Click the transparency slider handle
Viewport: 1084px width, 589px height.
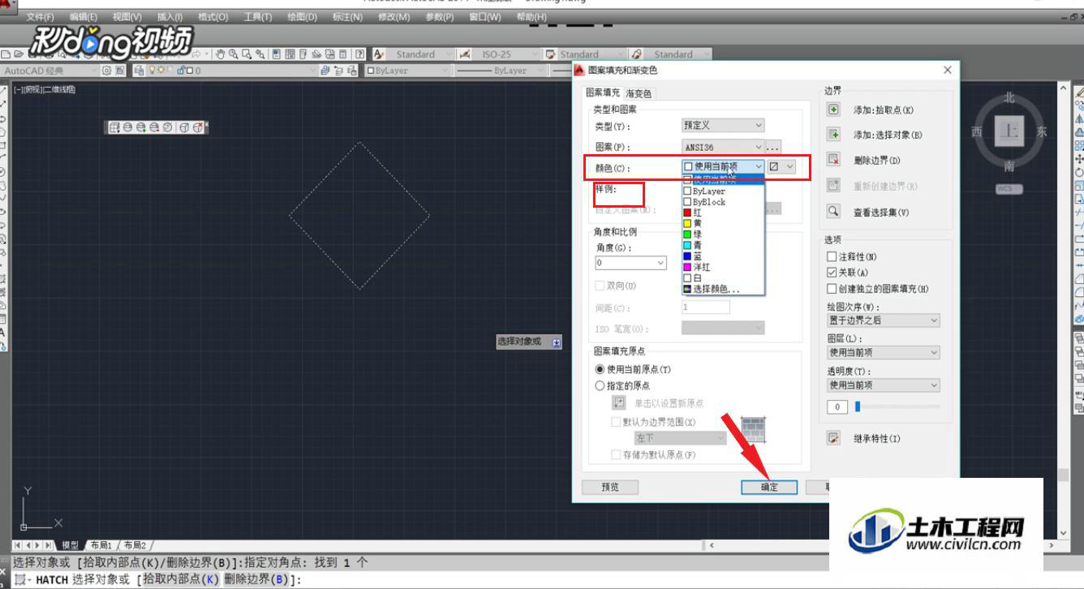[x=858, y=406]
